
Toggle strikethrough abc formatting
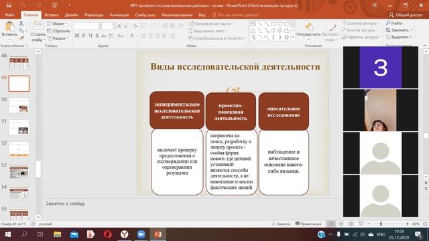click(x=104, y=35)
